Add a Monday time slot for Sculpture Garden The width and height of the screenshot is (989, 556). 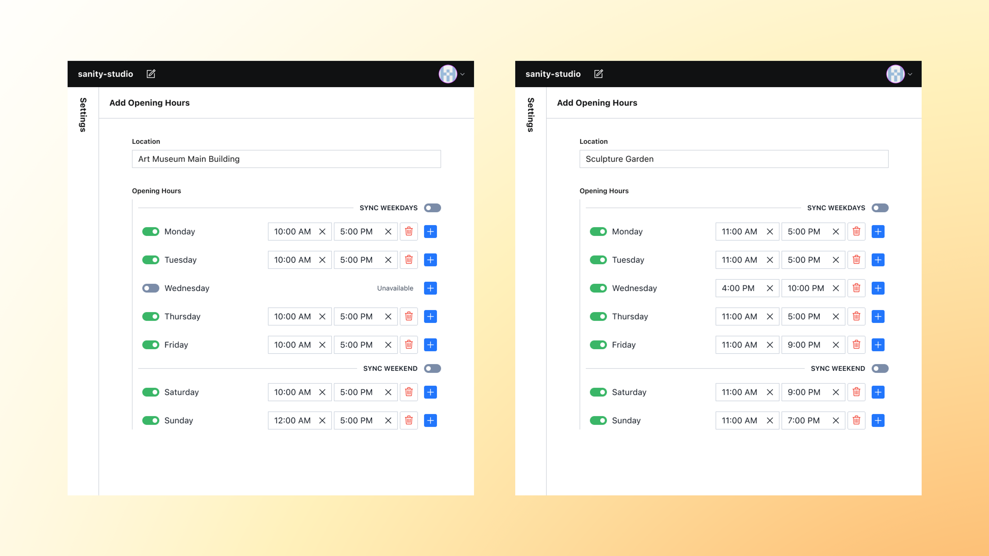[878, 231]
